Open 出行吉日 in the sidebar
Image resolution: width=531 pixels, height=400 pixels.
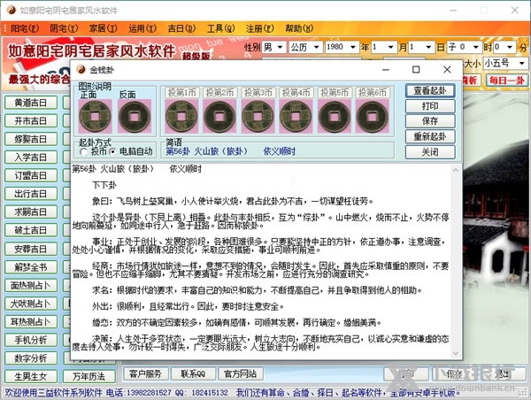tap(31, 194)
